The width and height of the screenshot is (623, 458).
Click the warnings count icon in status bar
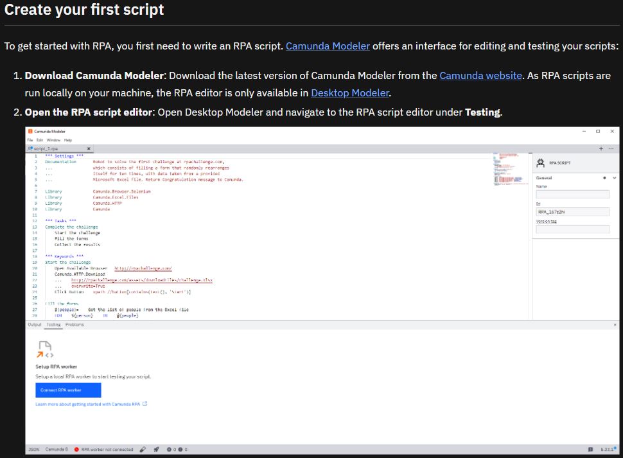point(180,449)
